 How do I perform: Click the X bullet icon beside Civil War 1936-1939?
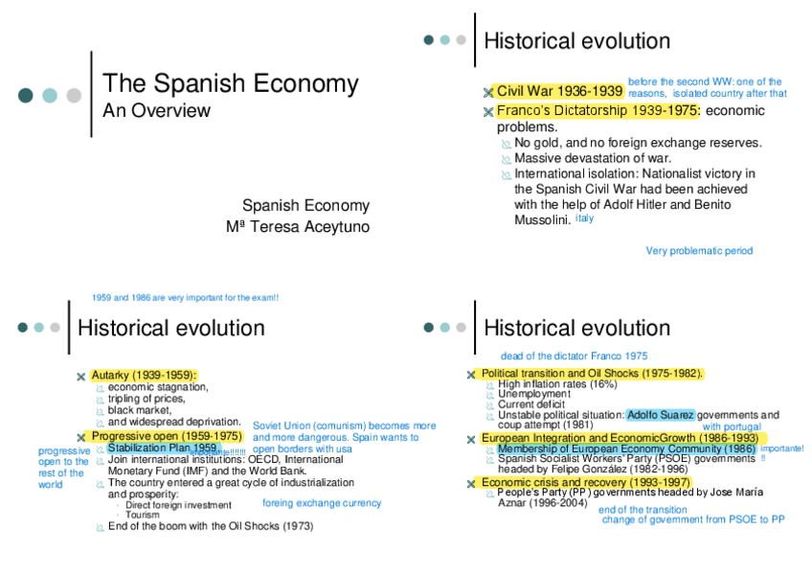(x=486, y=90)
